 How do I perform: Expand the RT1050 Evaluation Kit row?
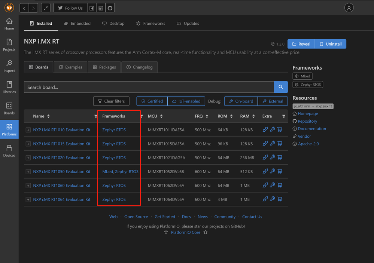point(28,172)
